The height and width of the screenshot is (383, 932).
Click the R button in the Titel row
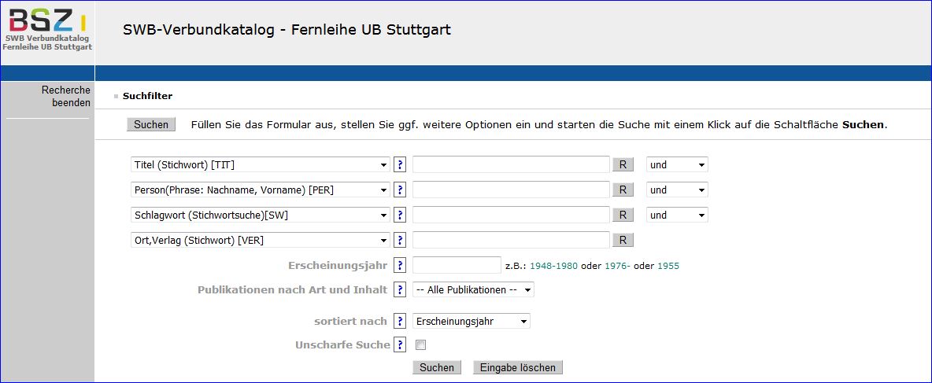(623, 164)
